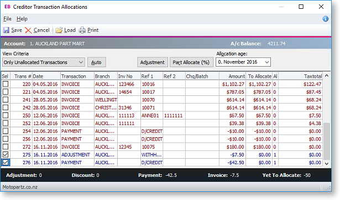Click the Ref 1 column header
Image resolution: width=340 pixels, height=200 pixels.
pyautogui.click(x=152, y=76)
